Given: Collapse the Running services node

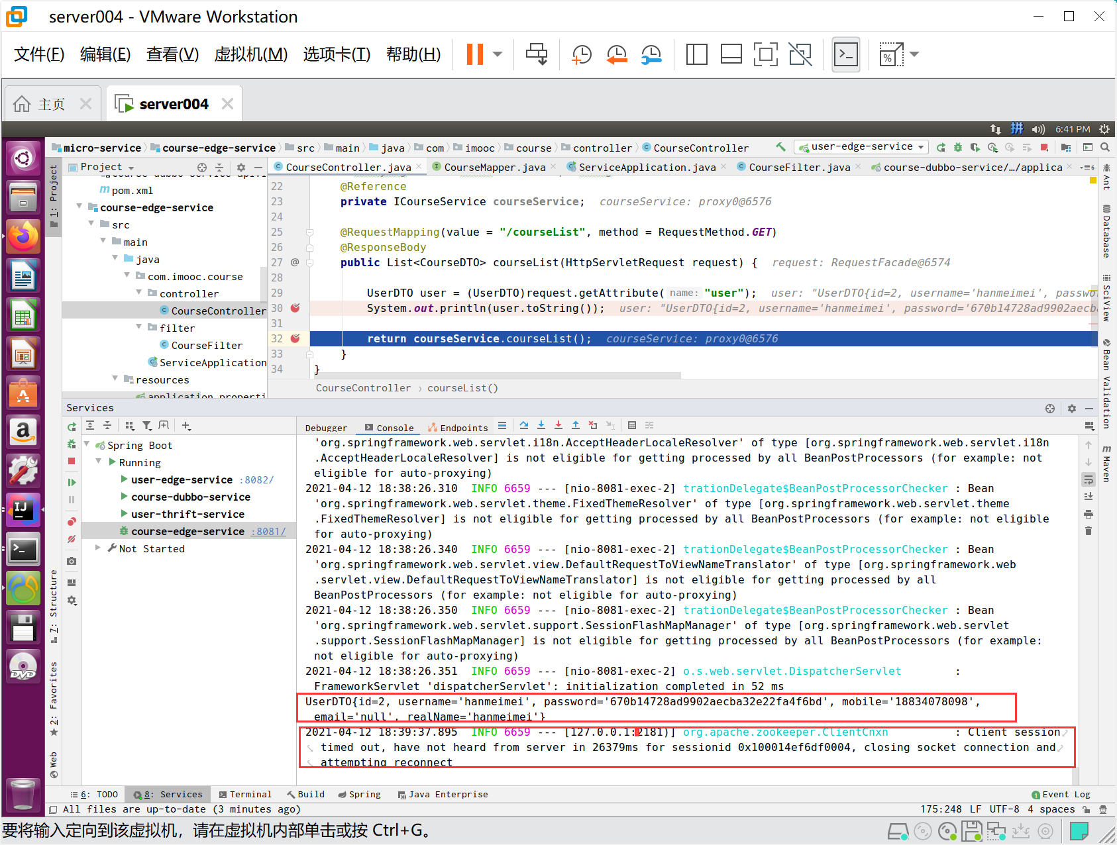Looking at the screenshot, I should tap(99, 462).
